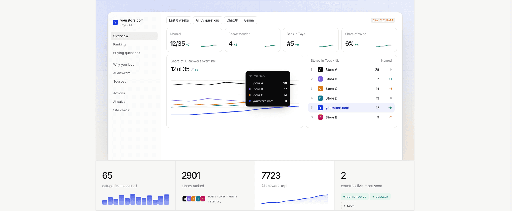512x211 pixels.
Task: Click the EXAMPLE DATA badge
Action: point(383,20)
